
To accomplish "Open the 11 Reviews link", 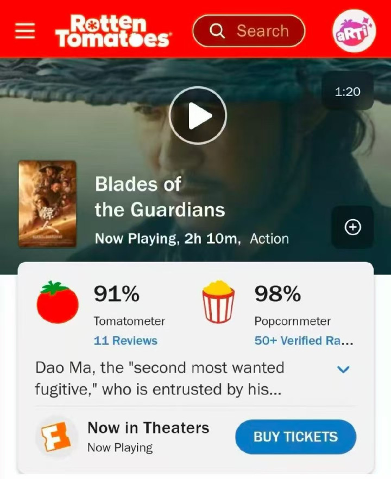I will (x=125, y=341).
